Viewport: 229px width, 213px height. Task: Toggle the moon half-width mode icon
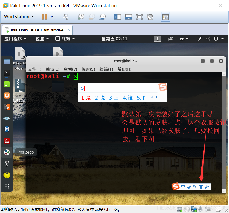click(189, 187)
